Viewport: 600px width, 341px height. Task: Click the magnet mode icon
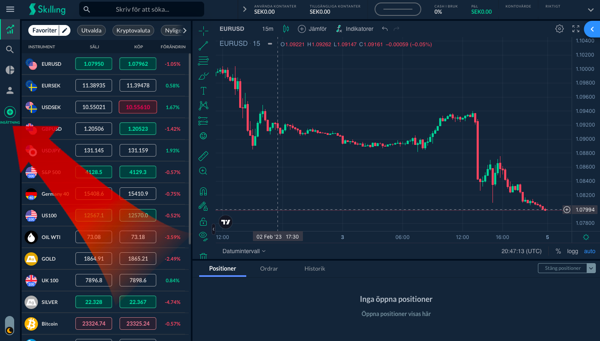203,192
